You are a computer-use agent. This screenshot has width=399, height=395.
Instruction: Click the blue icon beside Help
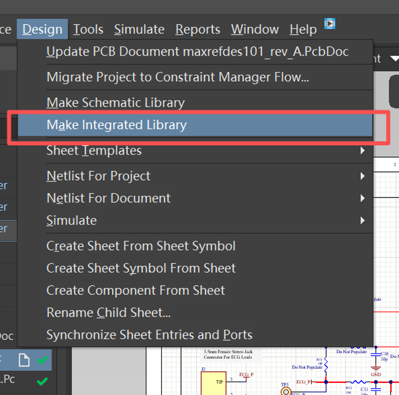tap(330, 24)
